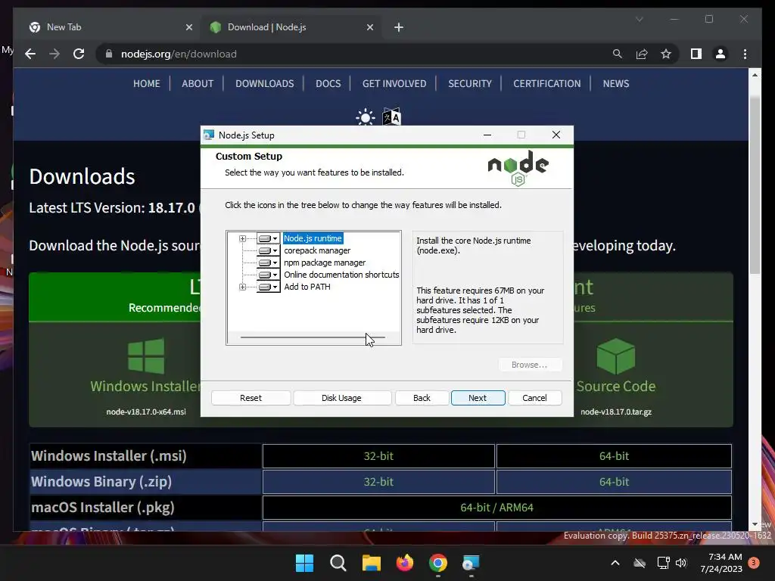Download 64-bit Windows Binary (.zip)
Viewport: 775px width, 581px height.
[614, 482]
